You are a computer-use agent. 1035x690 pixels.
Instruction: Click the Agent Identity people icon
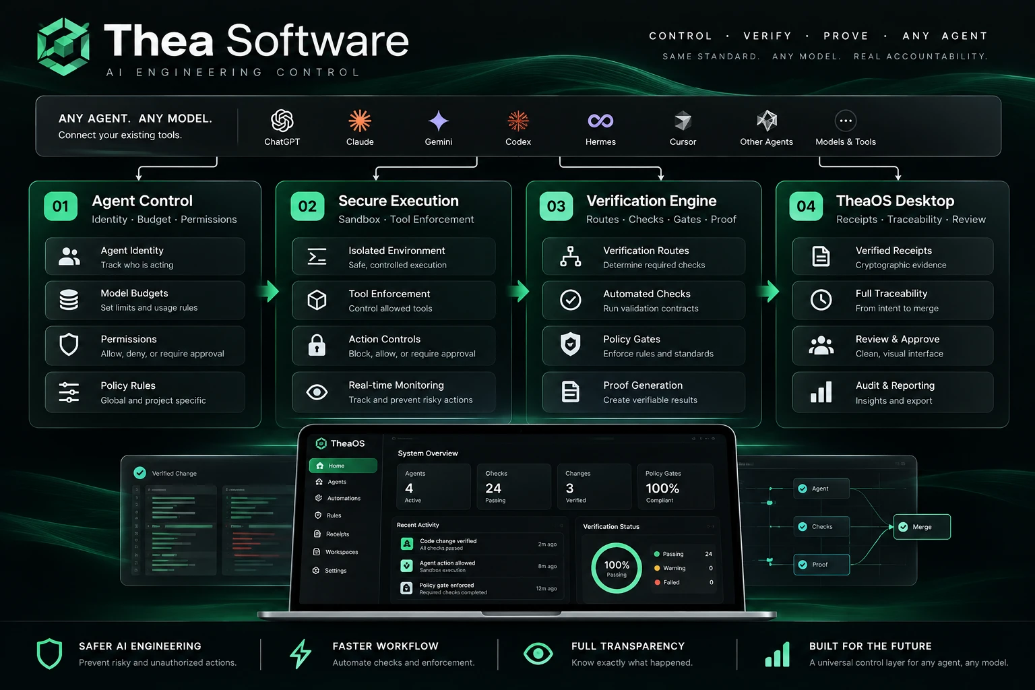pos(69,257)
